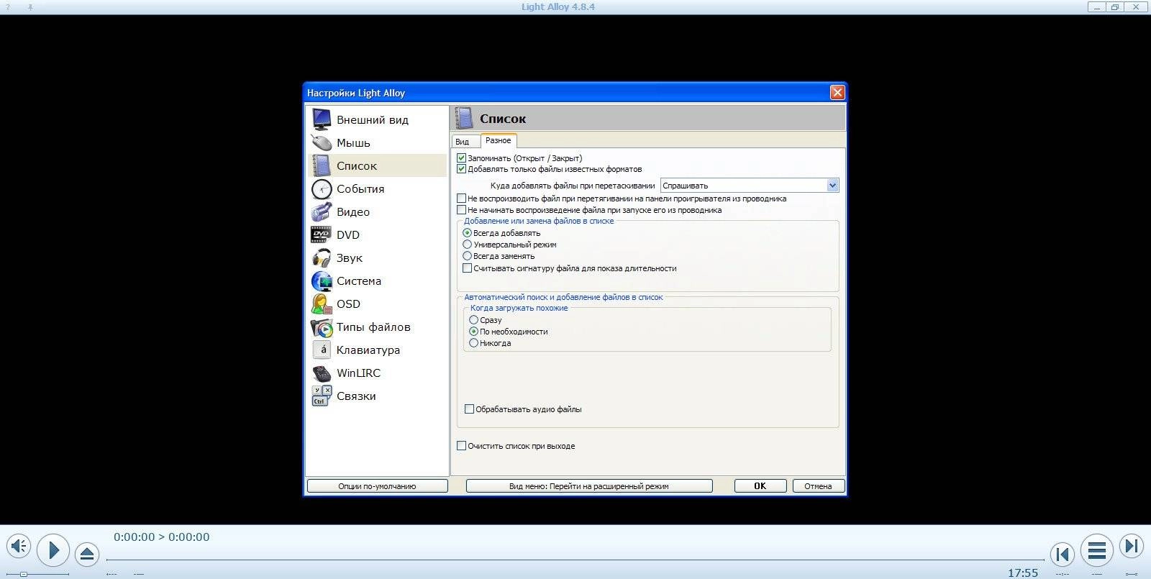Viewport: 1151px width, 579px height.
Task: Open the Внешний вид settings icon
Action: pos(322,119)
